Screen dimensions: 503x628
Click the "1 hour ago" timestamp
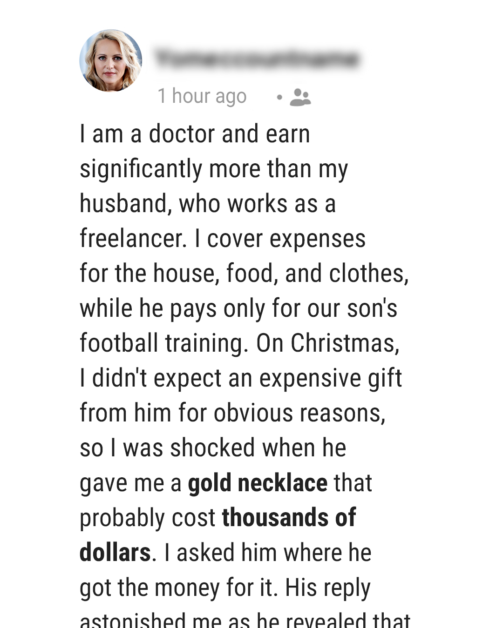point(202,96)
